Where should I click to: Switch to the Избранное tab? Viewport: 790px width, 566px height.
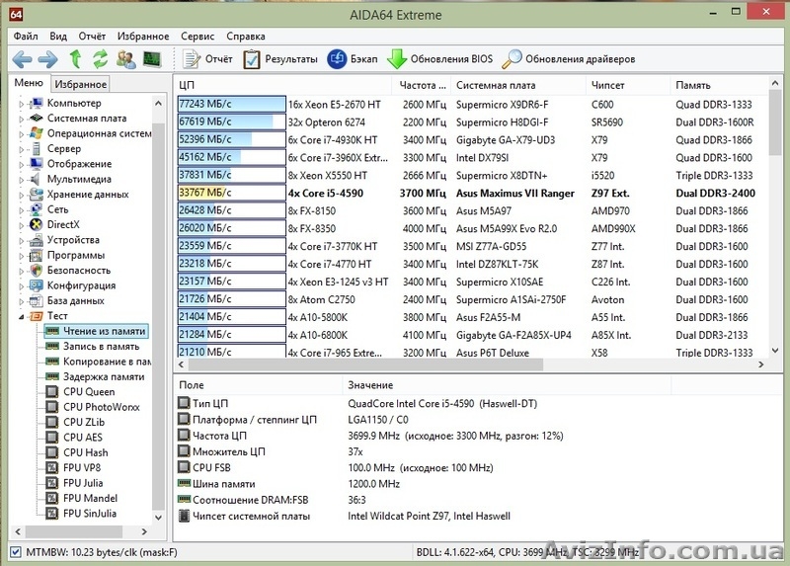(x=81, y=85)
